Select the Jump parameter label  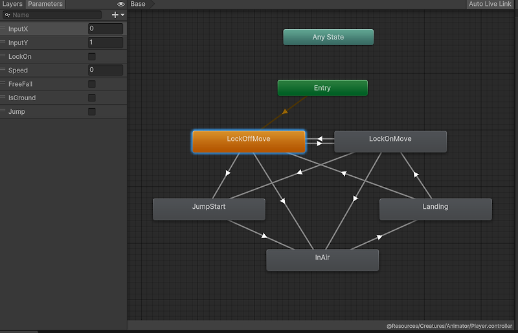tap(17, 112)
